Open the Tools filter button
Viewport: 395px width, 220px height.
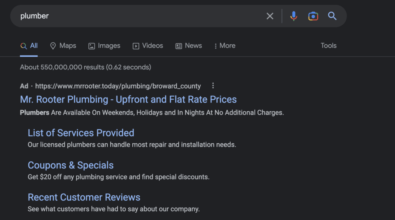[329, 45]
